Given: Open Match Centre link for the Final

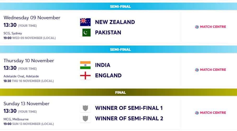Looking at the screenshot, I should click(x=213, y=113).
